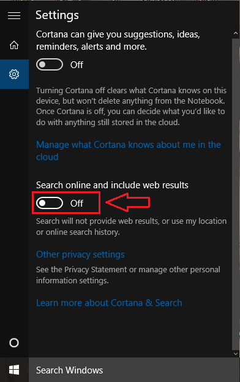This screenshot has height=382, width=240.
Task: Go to Cortana Home icon
Action: (14, 45)
